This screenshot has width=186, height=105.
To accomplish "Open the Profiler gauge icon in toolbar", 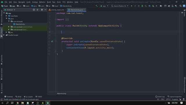I will pos(149,6).
